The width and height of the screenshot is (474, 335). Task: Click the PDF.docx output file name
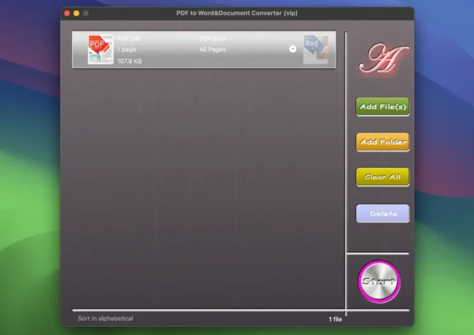(213, 38)
